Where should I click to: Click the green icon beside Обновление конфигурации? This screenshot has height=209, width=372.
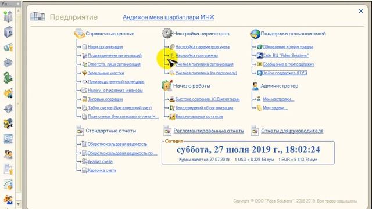tap(260, 47)
